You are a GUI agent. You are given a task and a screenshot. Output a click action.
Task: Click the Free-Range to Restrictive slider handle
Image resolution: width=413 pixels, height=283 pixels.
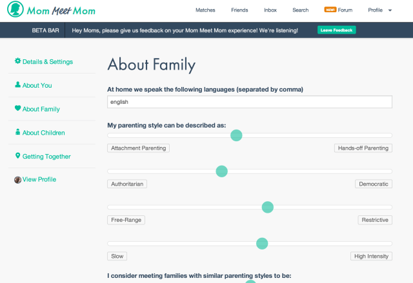pos(267,208)
